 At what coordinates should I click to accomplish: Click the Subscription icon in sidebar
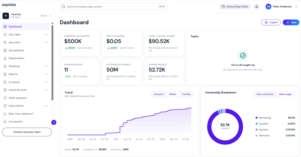pyautogui.click(x=5, y=106)
